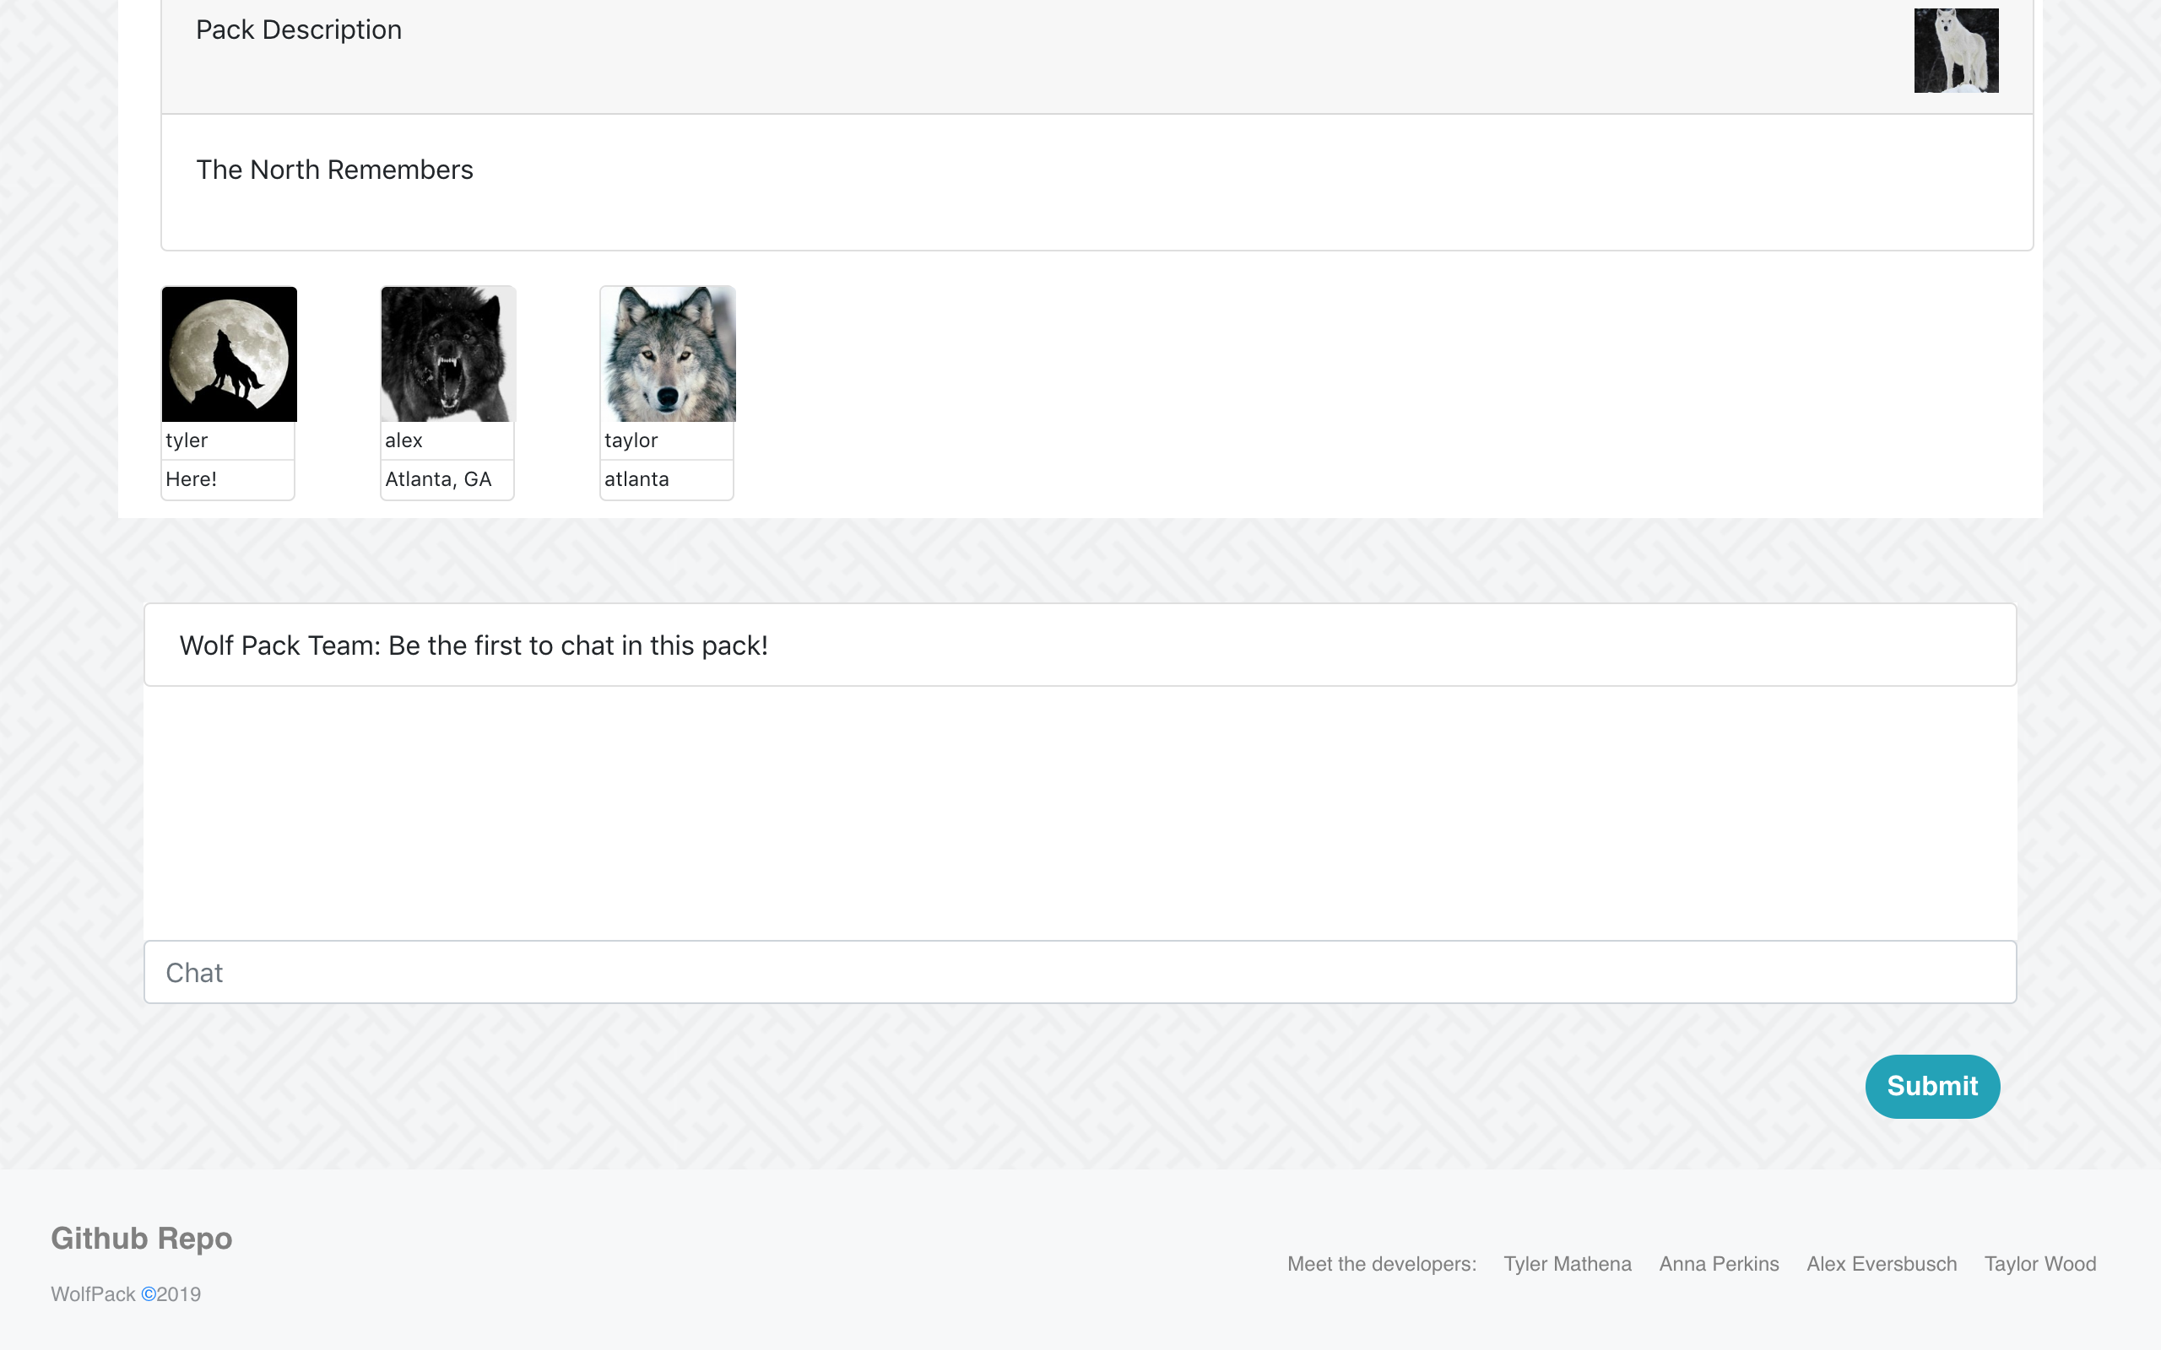The height and width of the screenshot is (1350, 2161).
Task: Click the Wolf Pack Team chat message
Action: pyautogui.click(x=474, y=645)
